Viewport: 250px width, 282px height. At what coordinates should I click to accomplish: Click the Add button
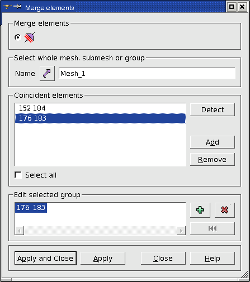(x=213, y=142)
